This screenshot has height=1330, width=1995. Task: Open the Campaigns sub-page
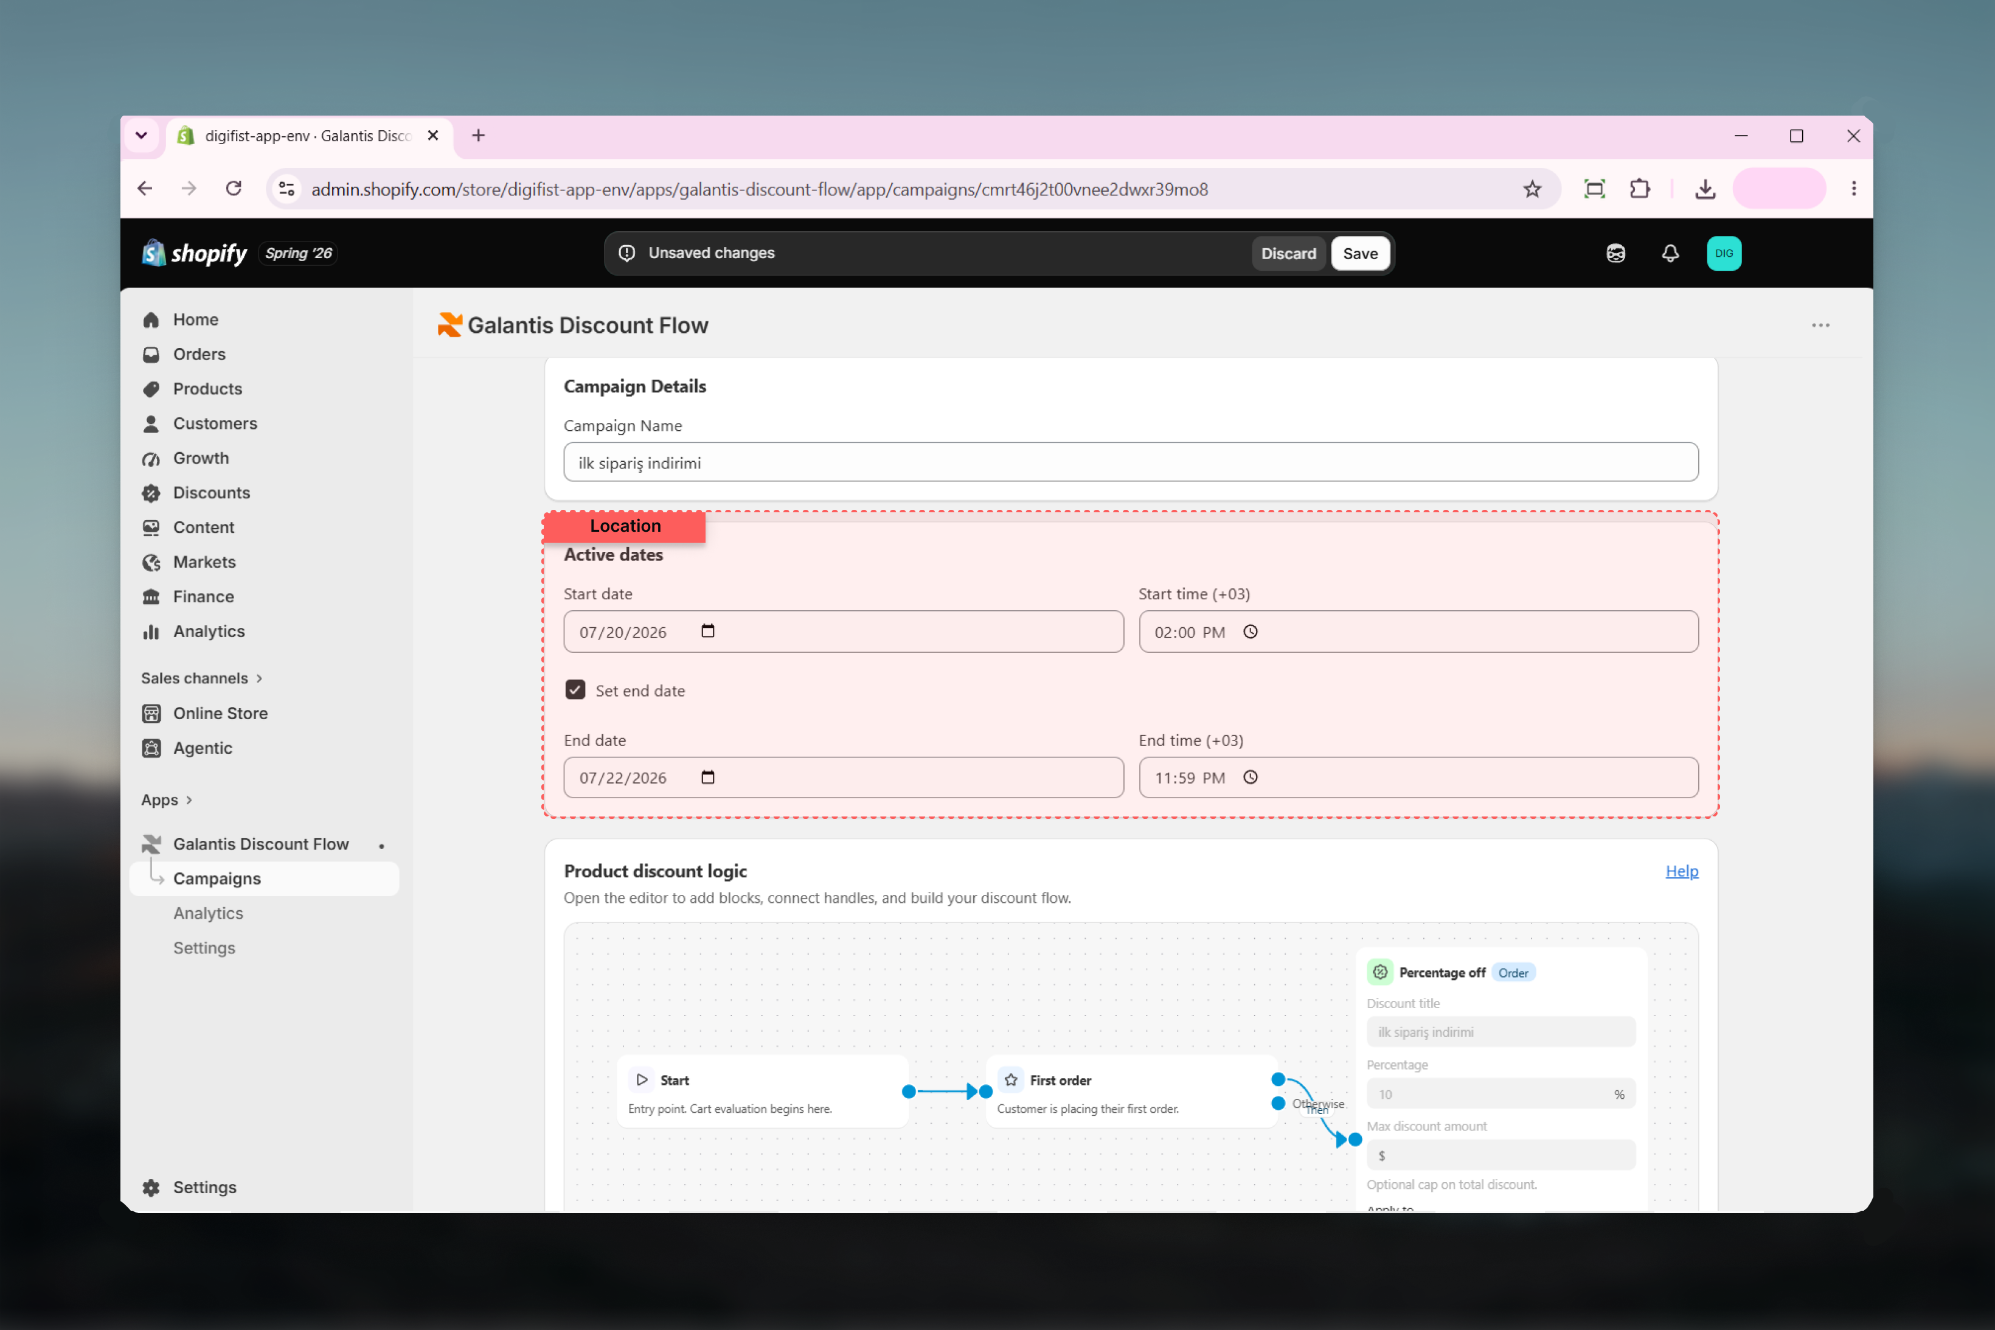click(265, 879)
